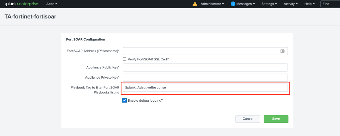Click the Save button

point(276,119)
